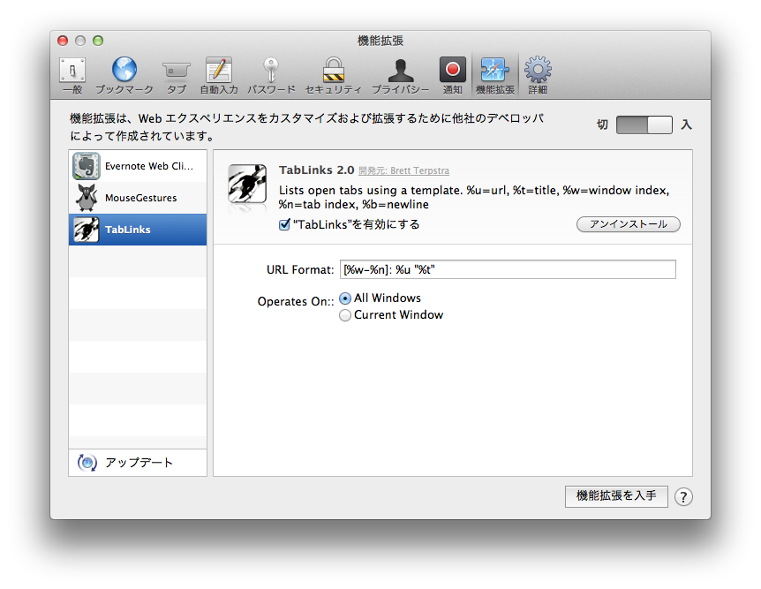This screenshot has height=589, width=761.
Task: Close the preferences window with red button
Action: [x=63, y=41]
